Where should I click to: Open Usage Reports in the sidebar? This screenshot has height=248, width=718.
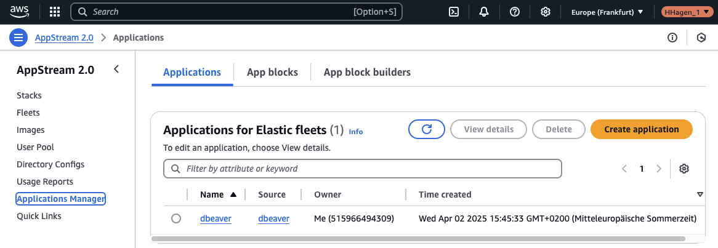point(44,182)
